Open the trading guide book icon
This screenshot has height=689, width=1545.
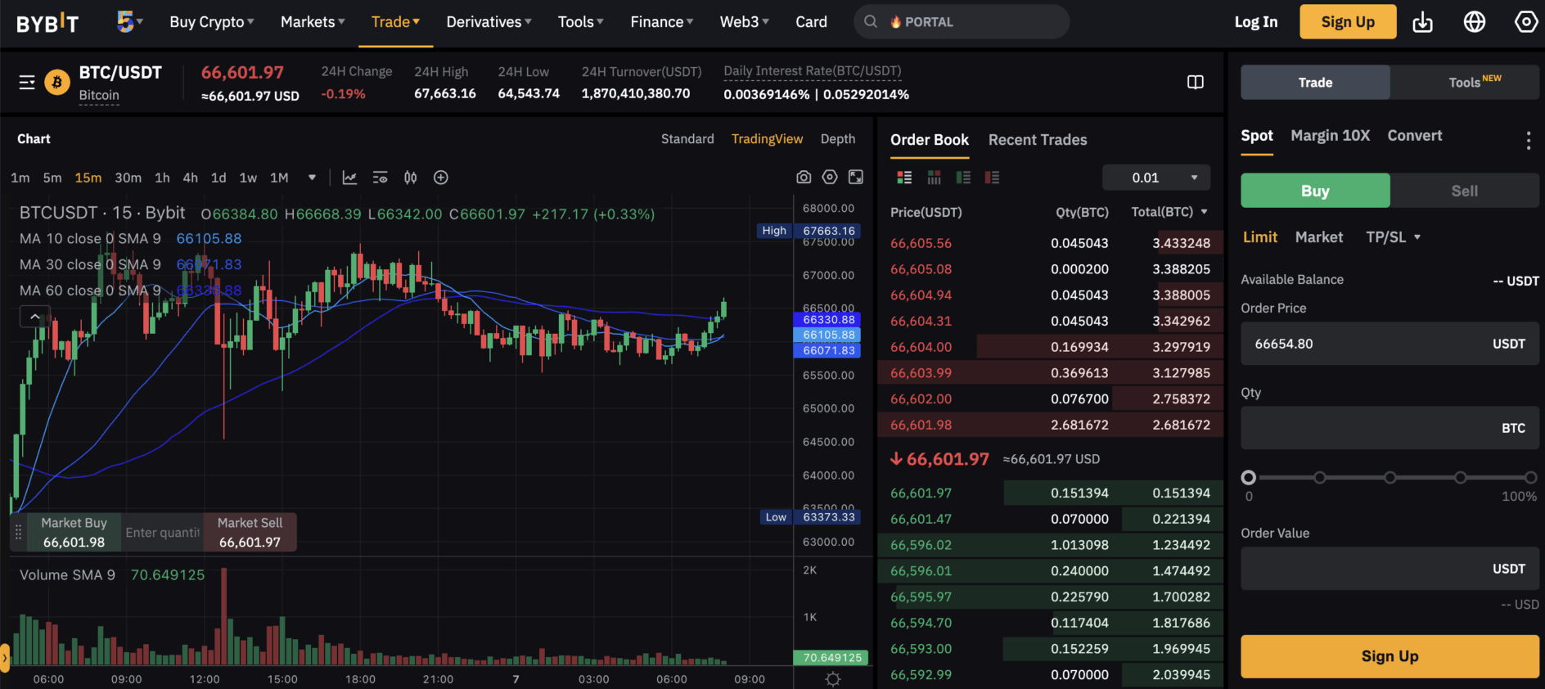[x=1196, y=82]
